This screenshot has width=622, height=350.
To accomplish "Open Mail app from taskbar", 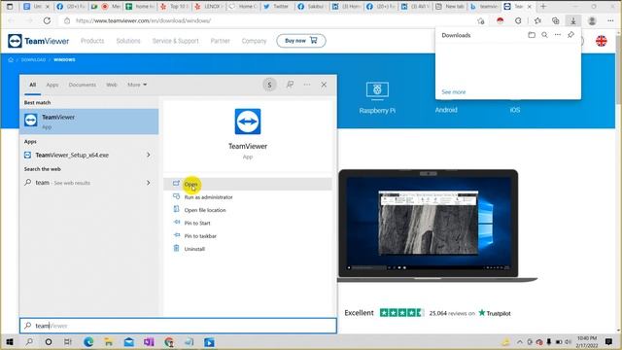I will pos(128,341).
